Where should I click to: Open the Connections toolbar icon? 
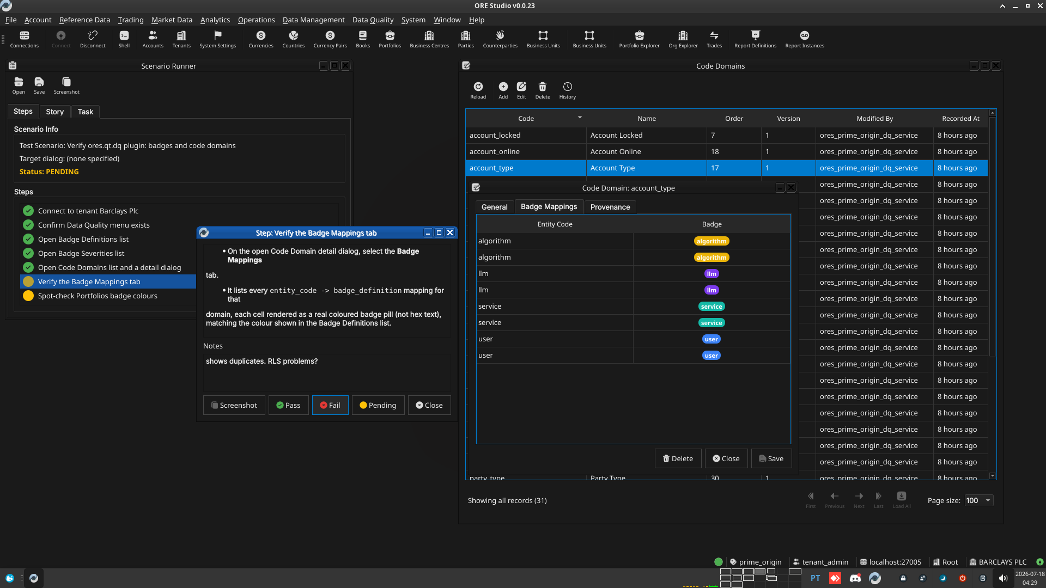[24, 39]
